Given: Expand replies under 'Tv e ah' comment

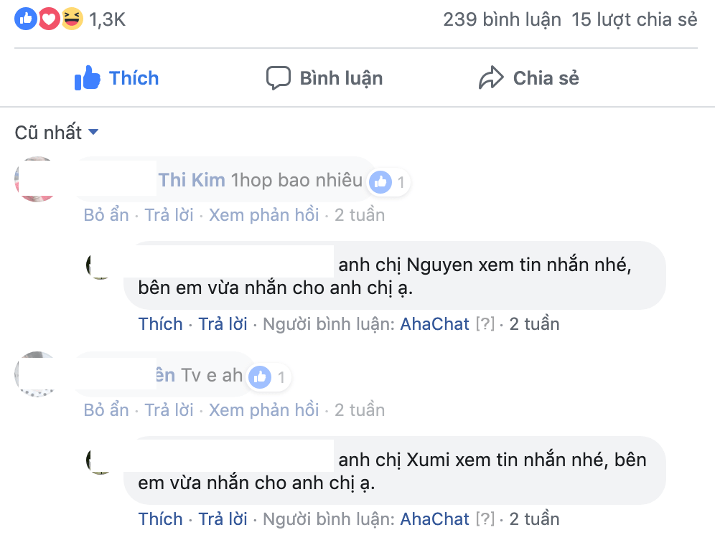Looking at the screenshot, I should (263, 410).
